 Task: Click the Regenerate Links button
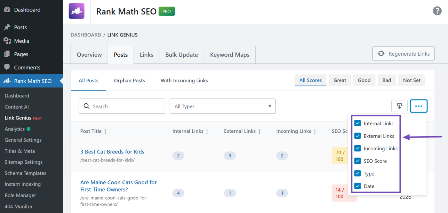click(404, 54)
